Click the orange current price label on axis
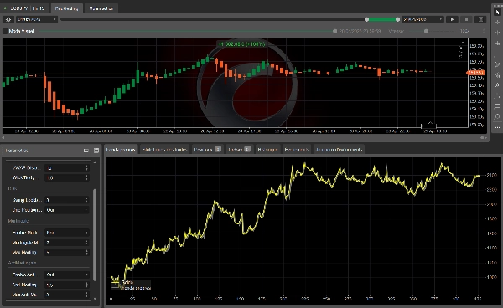 475,73
